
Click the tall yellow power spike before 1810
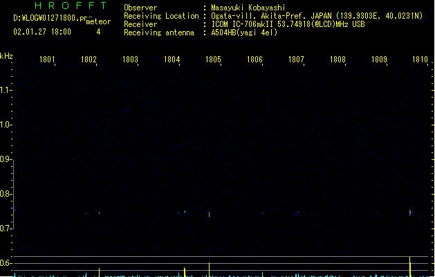(409, 267)
